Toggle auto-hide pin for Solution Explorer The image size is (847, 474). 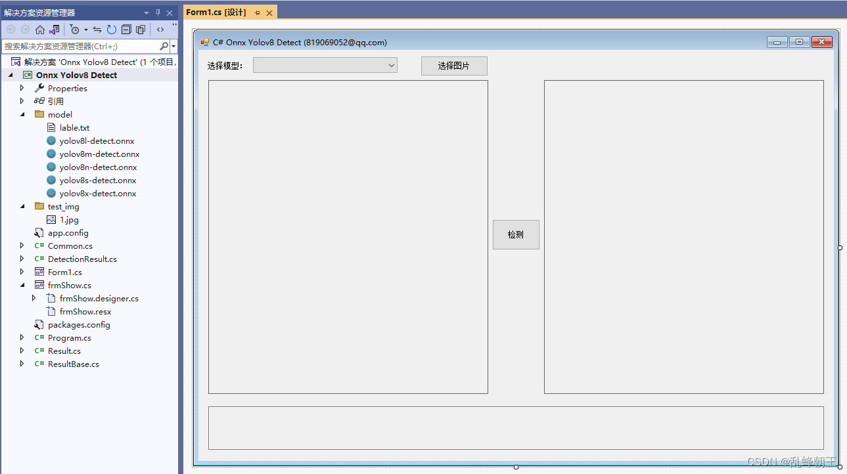pyautogui.click(x=158, y=12)
